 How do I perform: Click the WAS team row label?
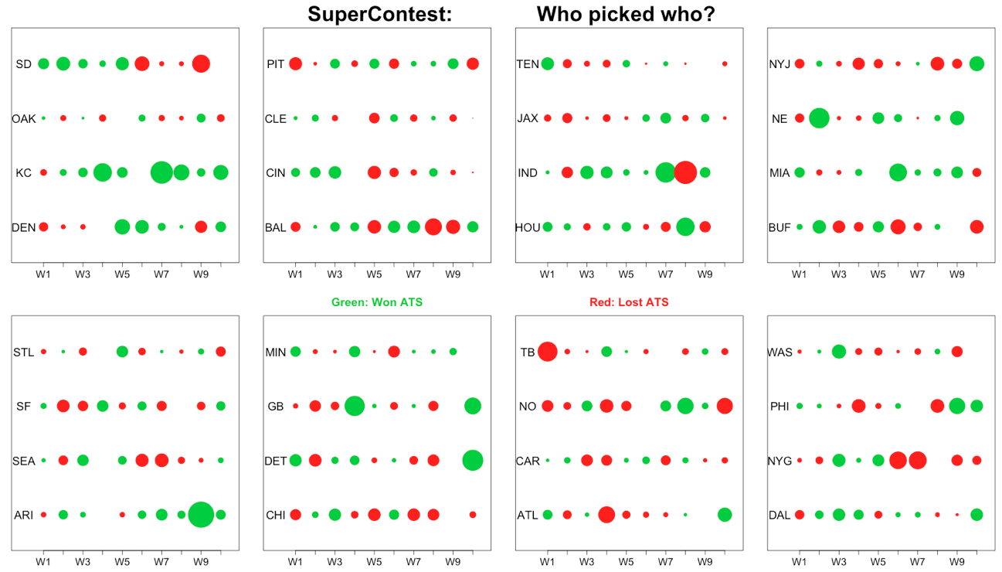[780, 352]
